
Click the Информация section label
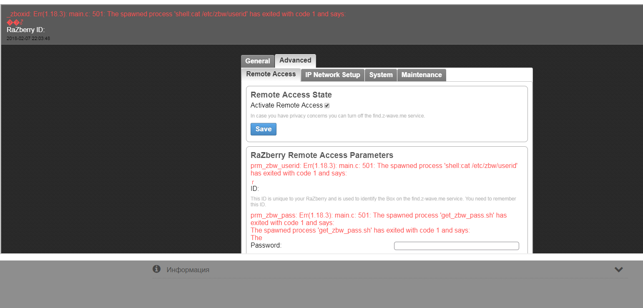188,270
